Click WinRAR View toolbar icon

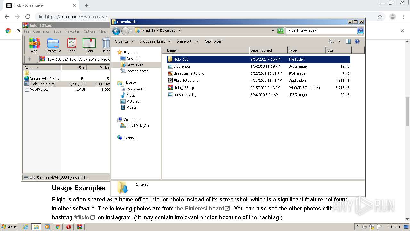click(89, 45)
